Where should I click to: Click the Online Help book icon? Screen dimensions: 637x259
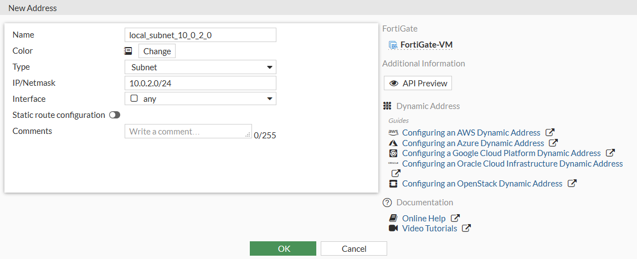(x=393, y=218)
